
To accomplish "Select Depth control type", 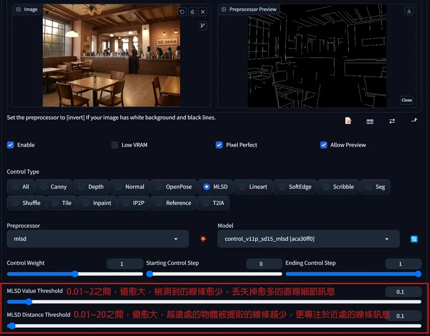I will (x=91, y=187).
